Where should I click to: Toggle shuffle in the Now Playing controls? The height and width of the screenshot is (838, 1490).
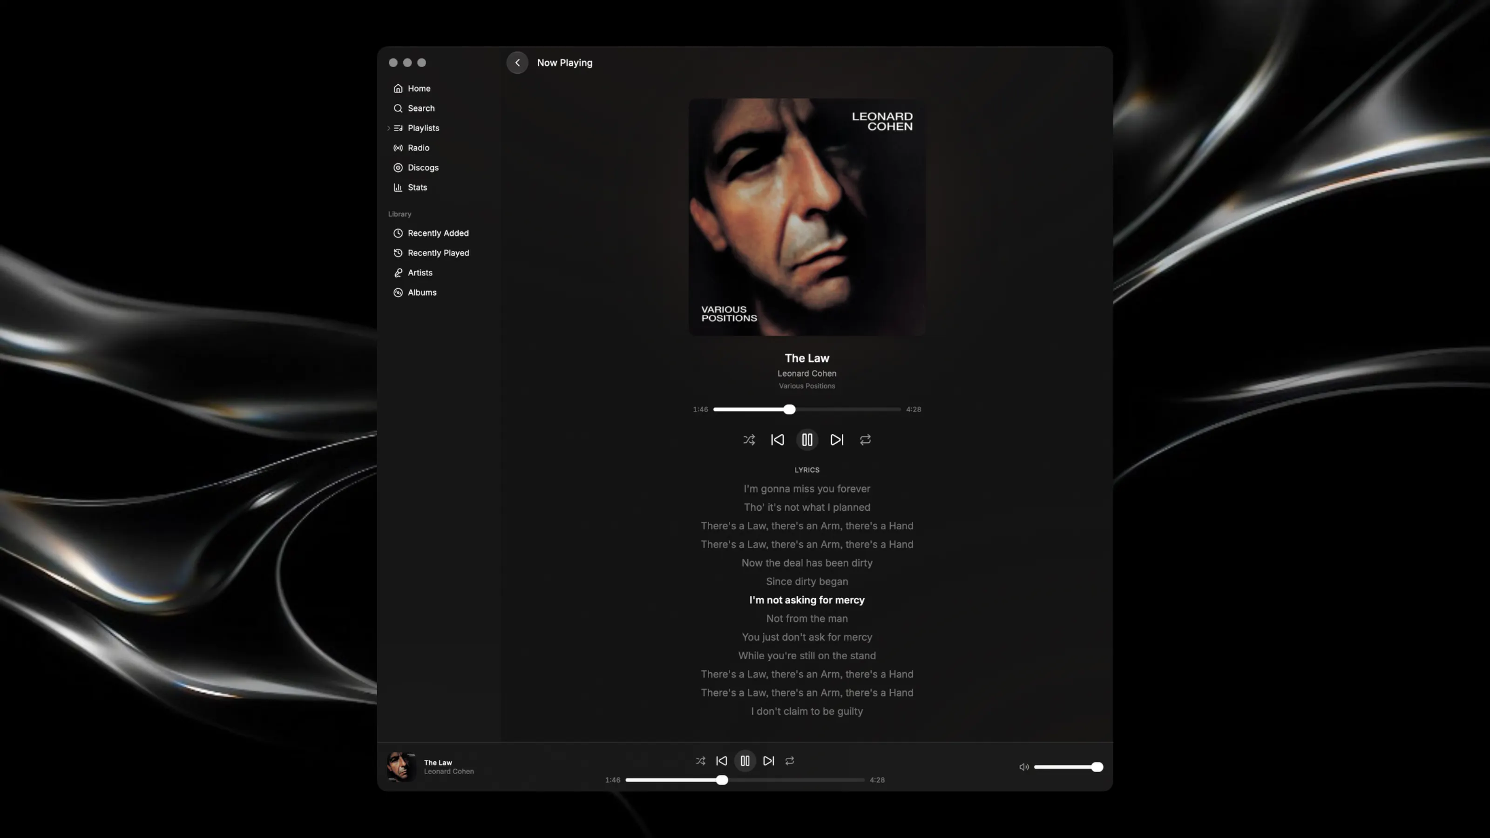[749, 440]
